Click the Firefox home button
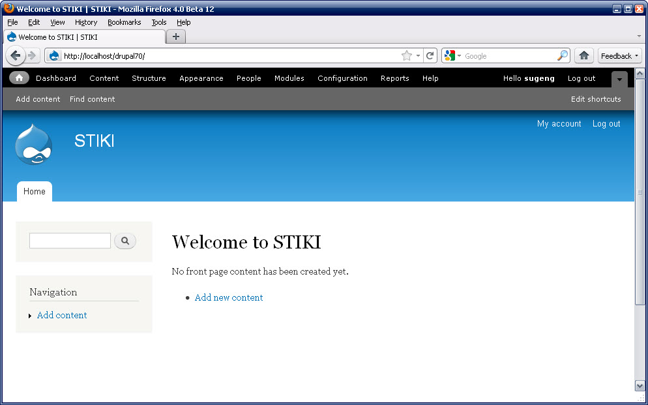The height and width of the screenshot is (405, 648). coord(584,56)
